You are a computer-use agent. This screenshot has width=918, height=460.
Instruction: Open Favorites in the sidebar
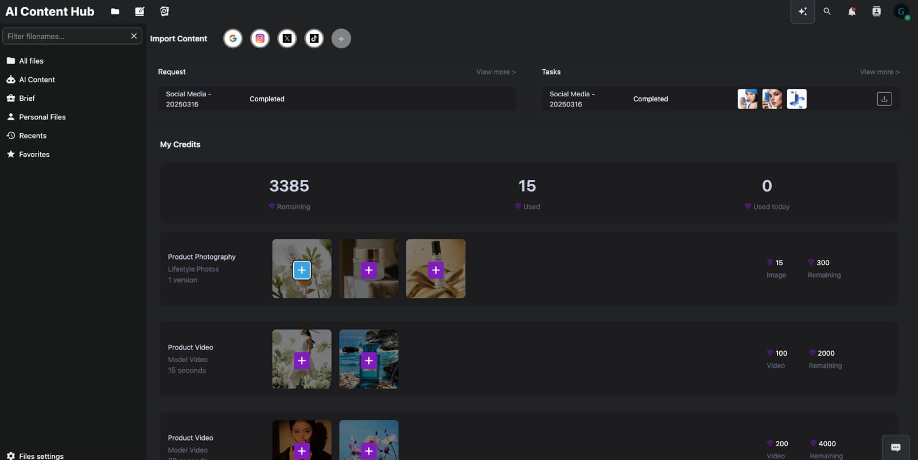pyautogui.click(x=34, y=155)
